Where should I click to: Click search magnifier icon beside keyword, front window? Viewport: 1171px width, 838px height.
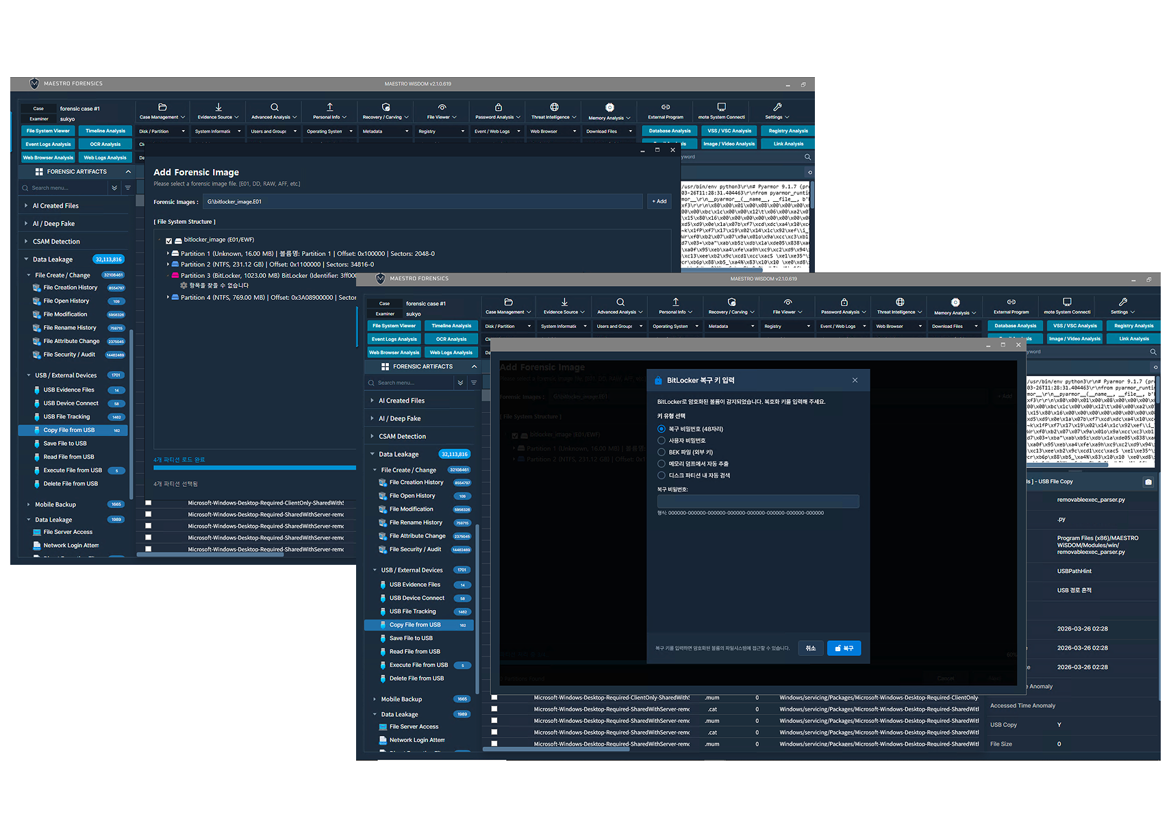[1153, 352]
